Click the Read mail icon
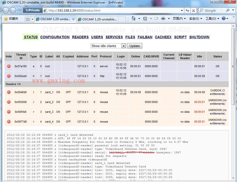Screen dimensions: 237x182 pyautogui.click(x=156, y=18)
